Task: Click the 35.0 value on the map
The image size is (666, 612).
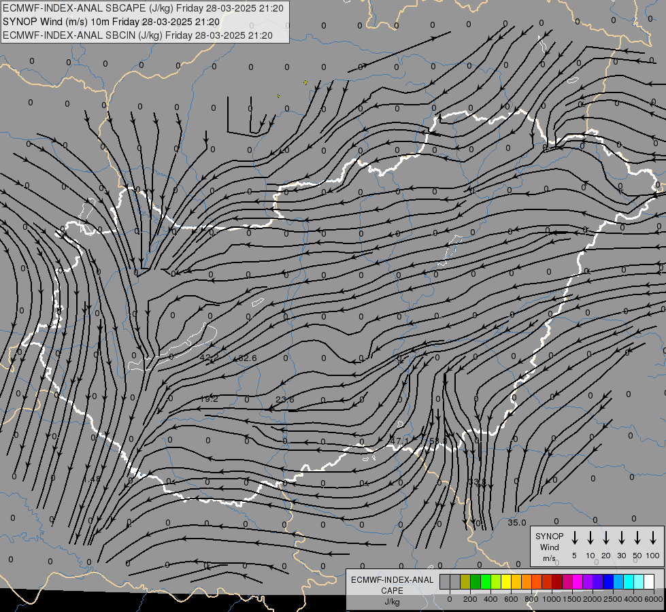Action: click(517, 523)
